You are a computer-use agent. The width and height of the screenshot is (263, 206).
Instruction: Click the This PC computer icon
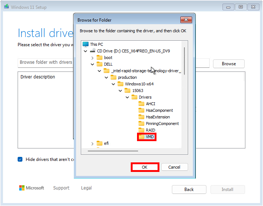point(86,44)
